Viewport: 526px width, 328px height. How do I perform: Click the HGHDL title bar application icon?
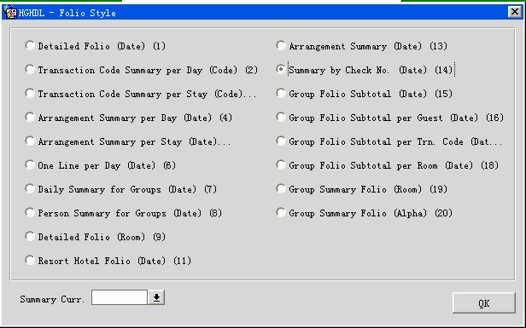pos(9,13)
